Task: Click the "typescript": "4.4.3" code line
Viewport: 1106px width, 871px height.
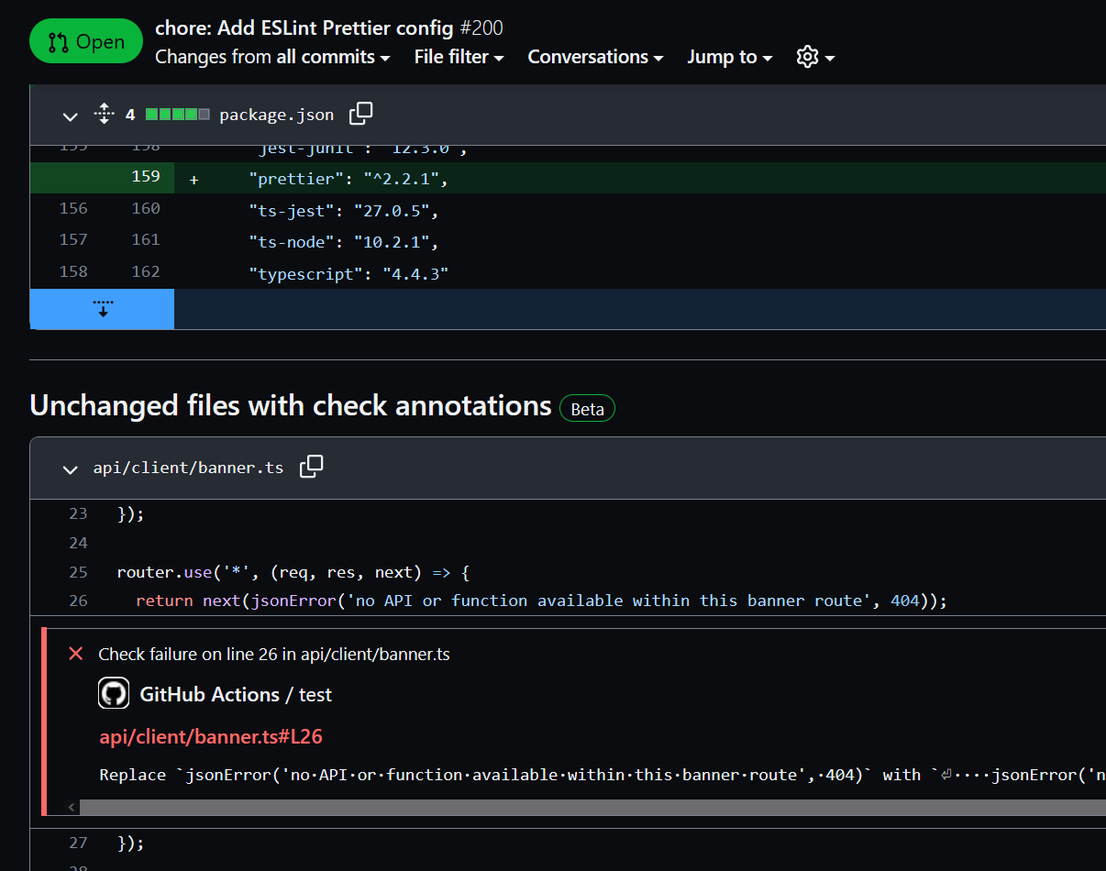Action: pyautogui.click(x=348, y=273)
